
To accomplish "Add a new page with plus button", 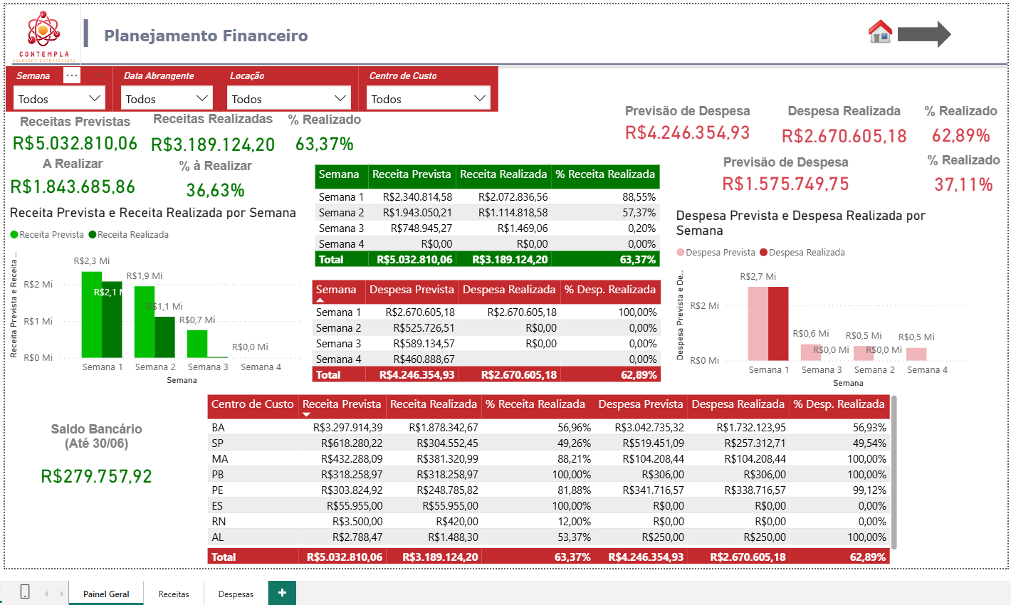I will tap(282, 593).
